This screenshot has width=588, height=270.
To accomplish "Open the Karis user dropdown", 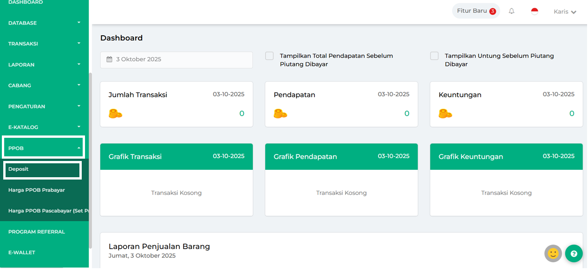I will tap(565, 12).
